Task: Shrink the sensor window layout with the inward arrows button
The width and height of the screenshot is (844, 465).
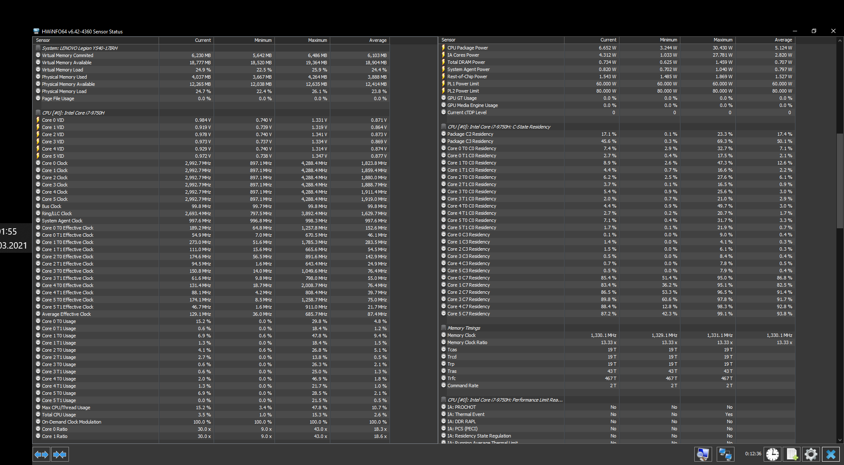Action: click(60, 454)
